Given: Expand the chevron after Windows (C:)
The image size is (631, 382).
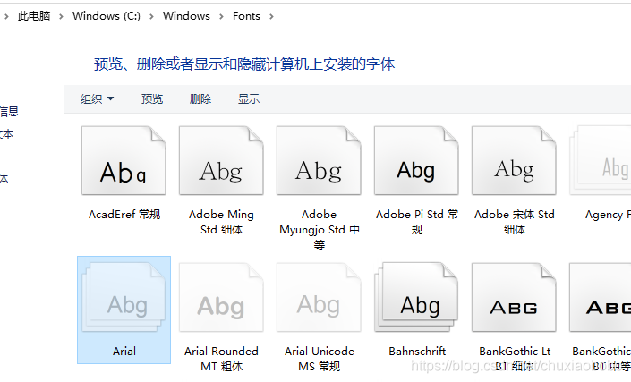Looking at the screenshot, I should pos(152,16).
